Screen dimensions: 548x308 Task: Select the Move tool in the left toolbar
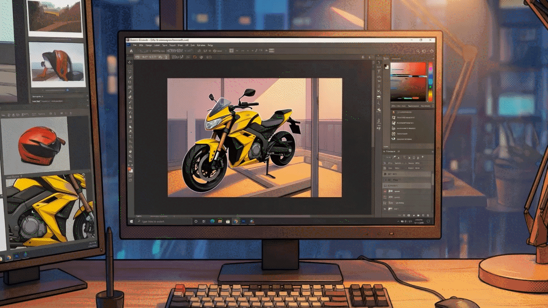tap(130, 63)
